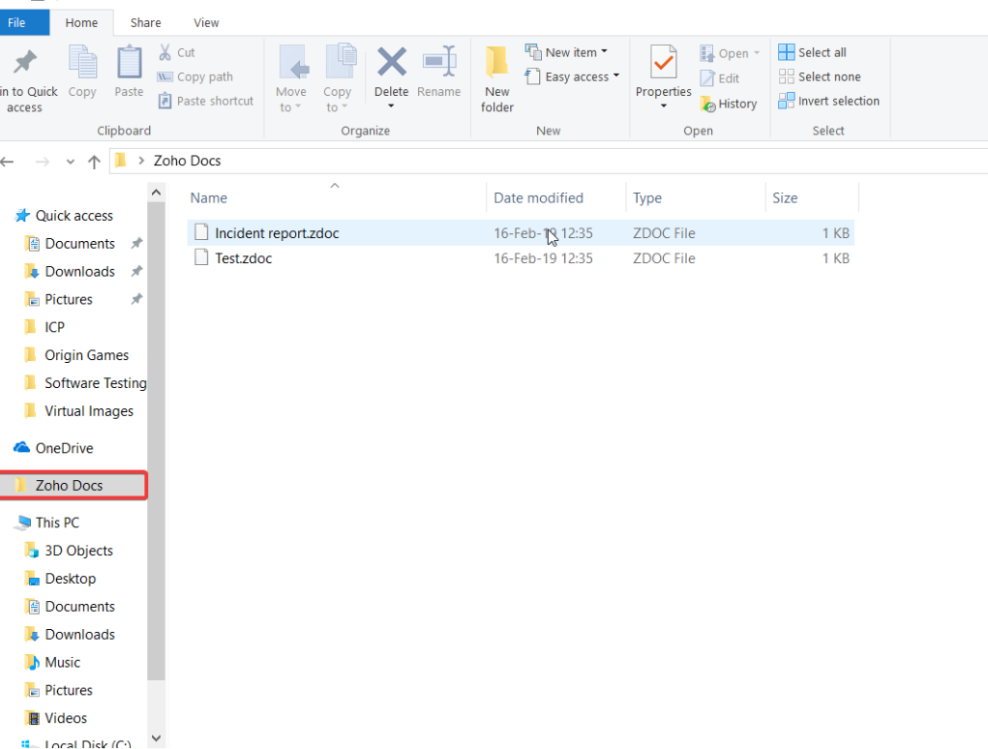Switch to the Home ribbon tab

tap(81, 22)
